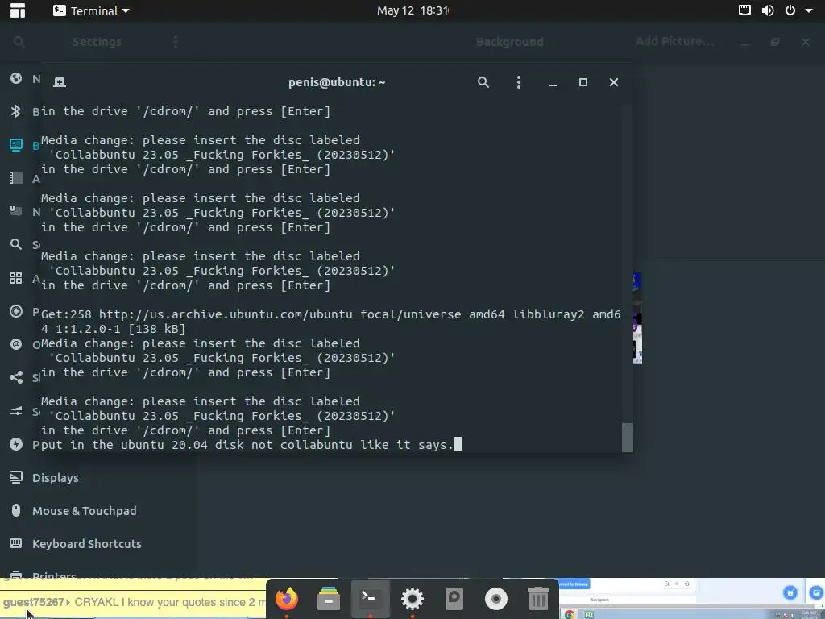The width and height of the screenshot is (825, 619).
Task: Select the Applications grid icon in Settings sidebar
Action: (x=16, y=278)
